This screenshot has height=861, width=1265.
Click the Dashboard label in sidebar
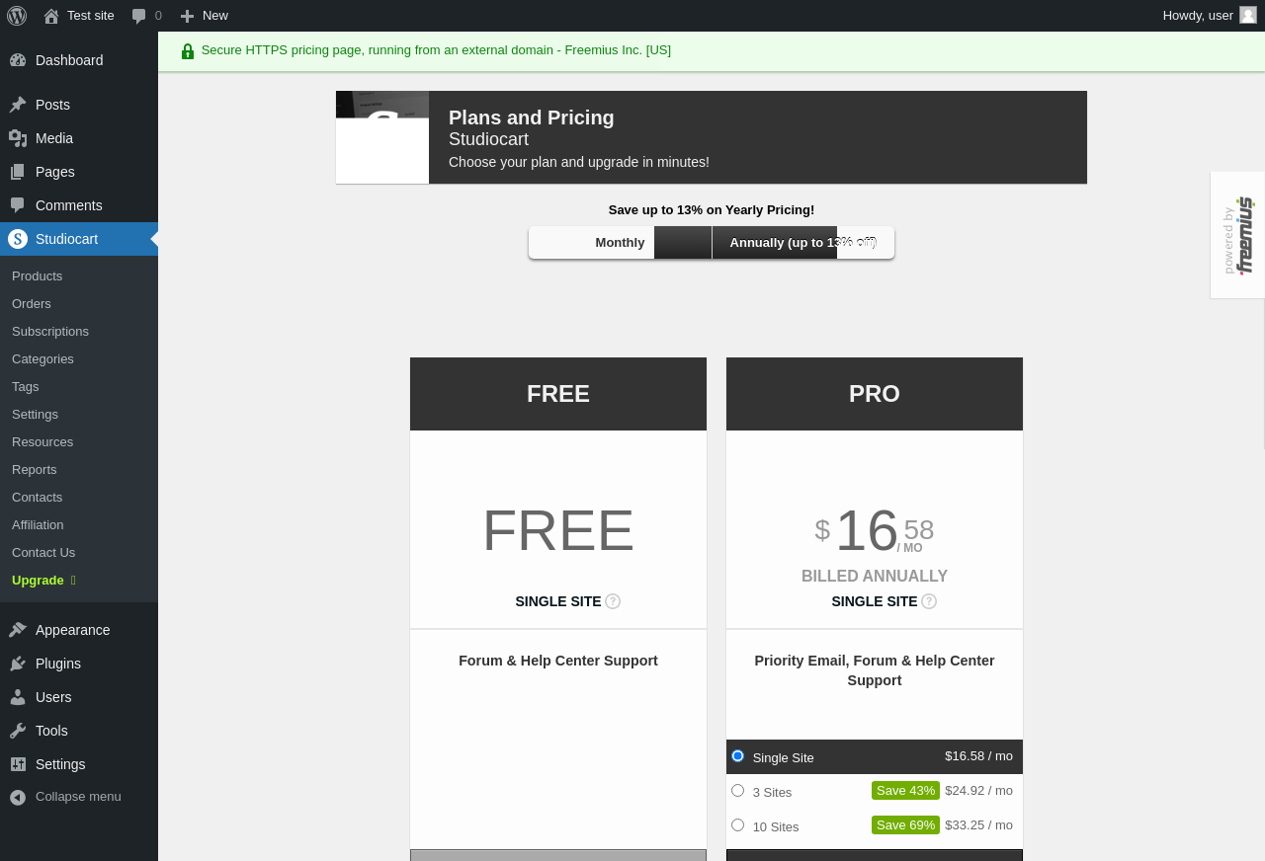69,60
